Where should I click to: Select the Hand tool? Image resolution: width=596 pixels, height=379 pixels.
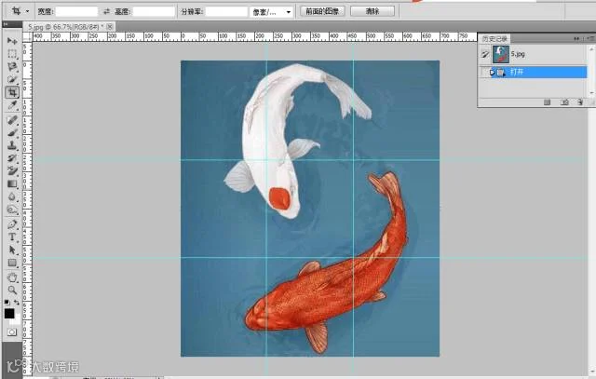12,277
